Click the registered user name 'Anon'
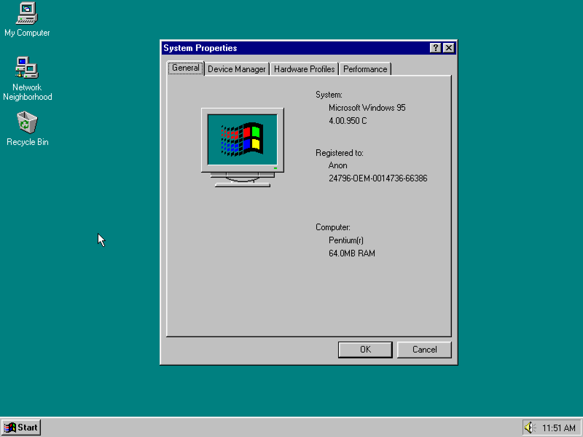This screenshot has height=437, width=583. [x=338, y=165]
